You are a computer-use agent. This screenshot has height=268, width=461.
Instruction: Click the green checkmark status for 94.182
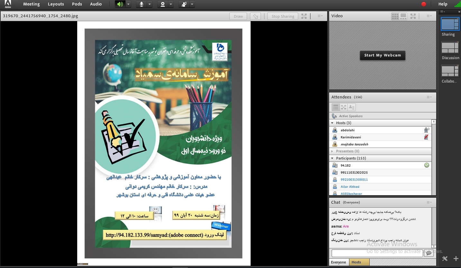(x=427, y=165)
